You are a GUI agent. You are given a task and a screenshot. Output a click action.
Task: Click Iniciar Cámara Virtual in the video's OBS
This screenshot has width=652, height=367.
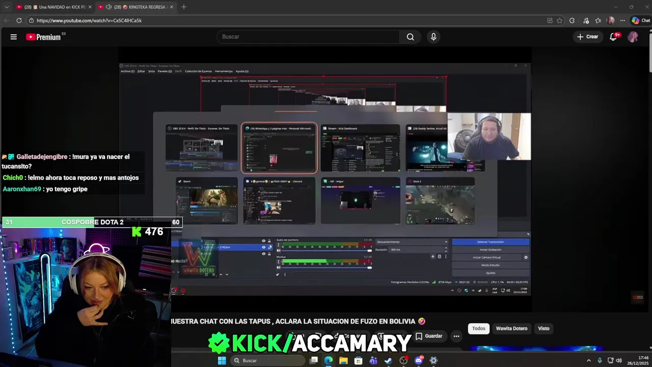pyautogui.click(x=486, y=257)
